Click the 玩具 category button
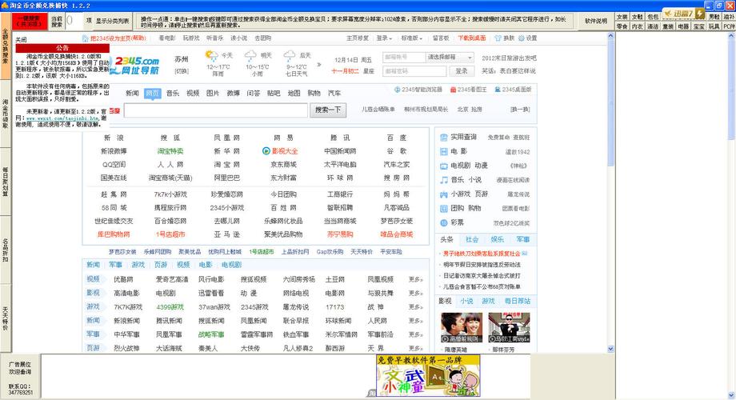 pyautogui.click(x=714, y=26)
